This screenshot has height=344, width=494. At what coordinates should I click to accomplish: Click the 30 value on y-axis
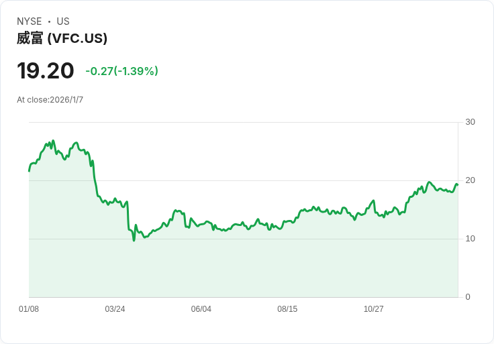coord(471,122)
